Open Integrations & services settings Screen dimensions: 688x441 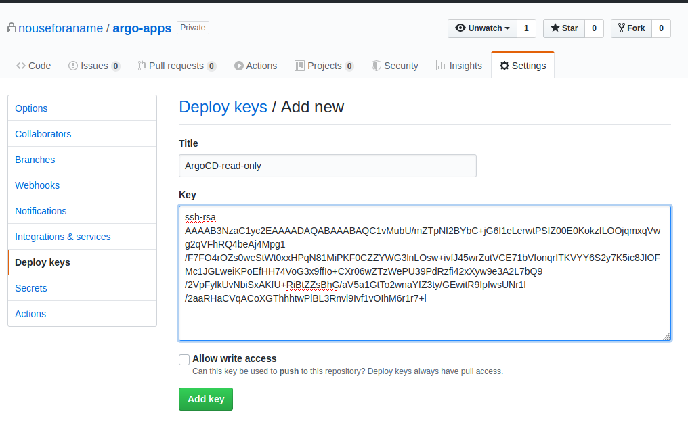click(x=83, y=237)
